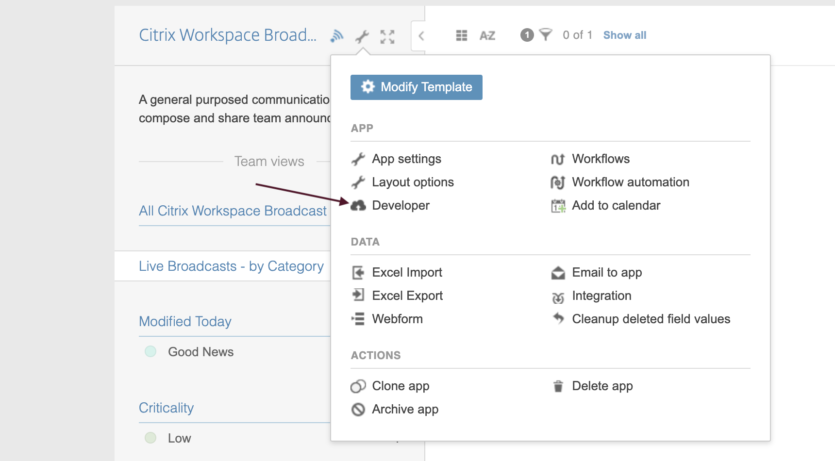The height and width of the screenshot is (461, 835).
Task: Open the Workflows menu text
Action: pyautogui.click(x=601, y=159)
